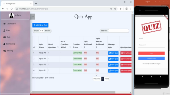This screenshot has width=170, height=95.
Task: Reload the page
Action: pos(12,9)
